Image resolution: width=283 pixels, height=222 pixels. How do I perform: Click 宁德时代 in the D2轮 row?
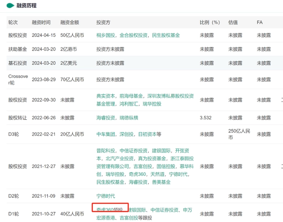tap(106, 196)
